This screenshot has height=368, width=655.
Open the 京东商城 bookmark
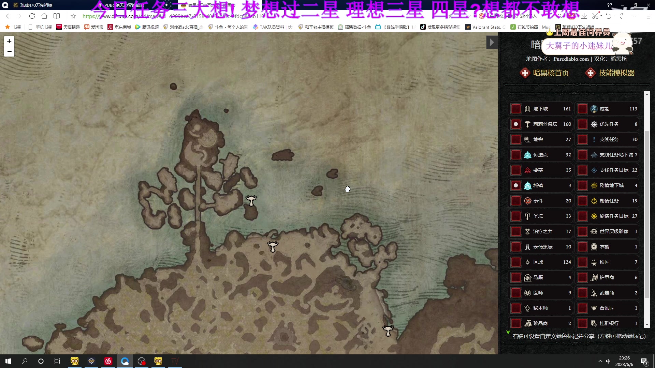(119, 27)
